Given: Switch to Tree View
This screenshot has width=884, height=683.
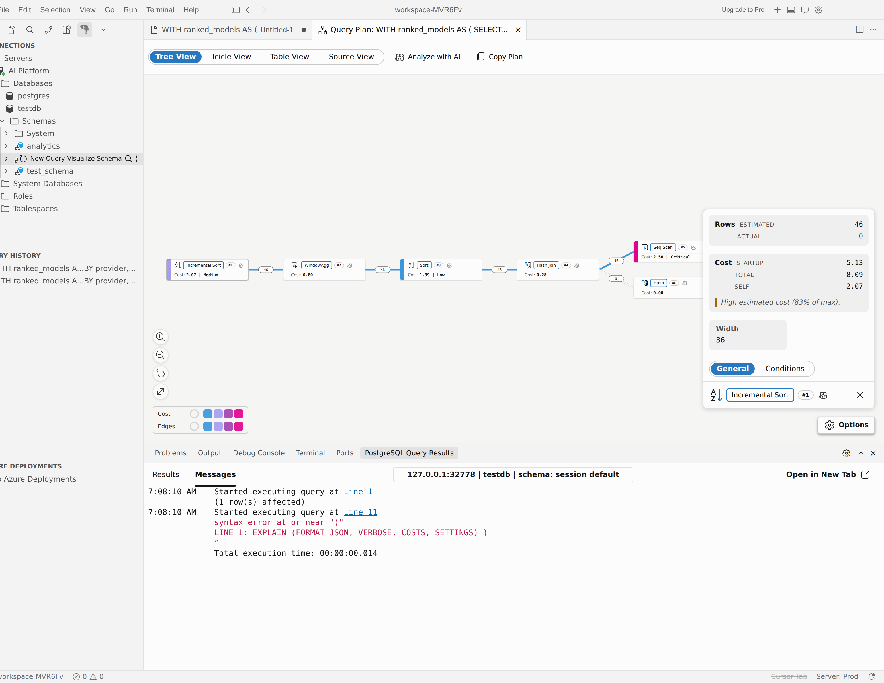Looking at the screenshot, I should click(176, 57).
